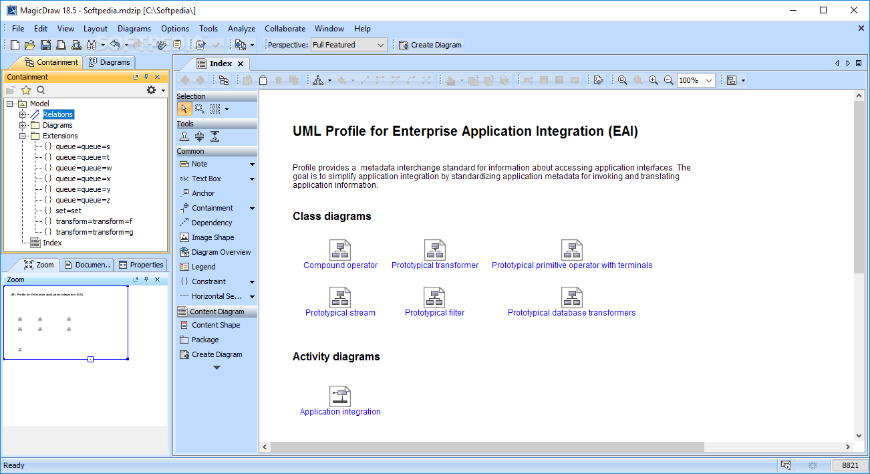Click the Zoom Out magnifier icon
870x474 pixels.
coord(668,80)
